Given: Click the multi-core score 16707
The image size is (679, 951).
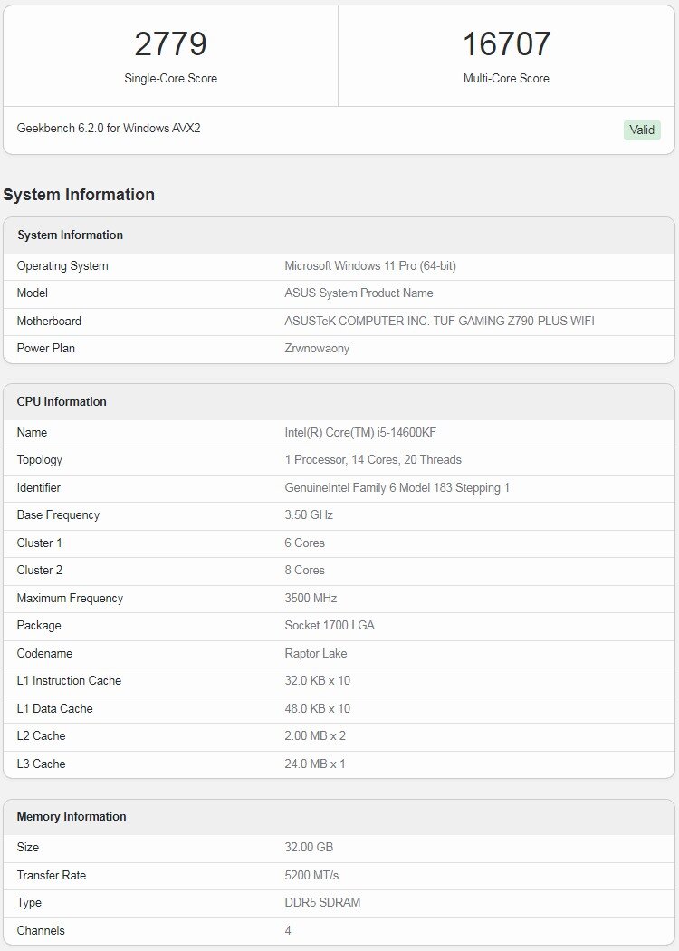Looking at the screenshot, I should tap(506, 43).
